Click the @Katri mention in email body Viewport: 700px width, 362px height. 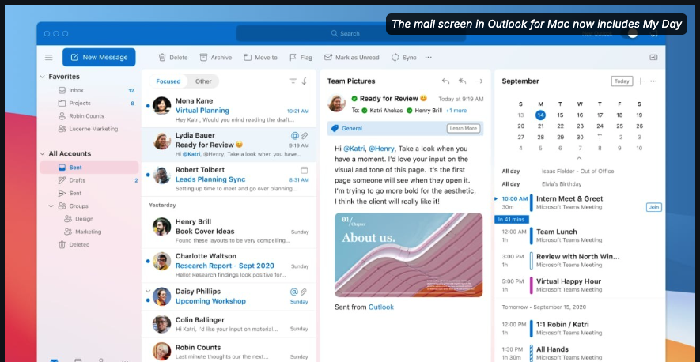(355, 149)
